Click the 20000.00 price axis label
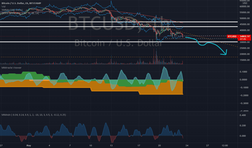 tap(245, 54)
